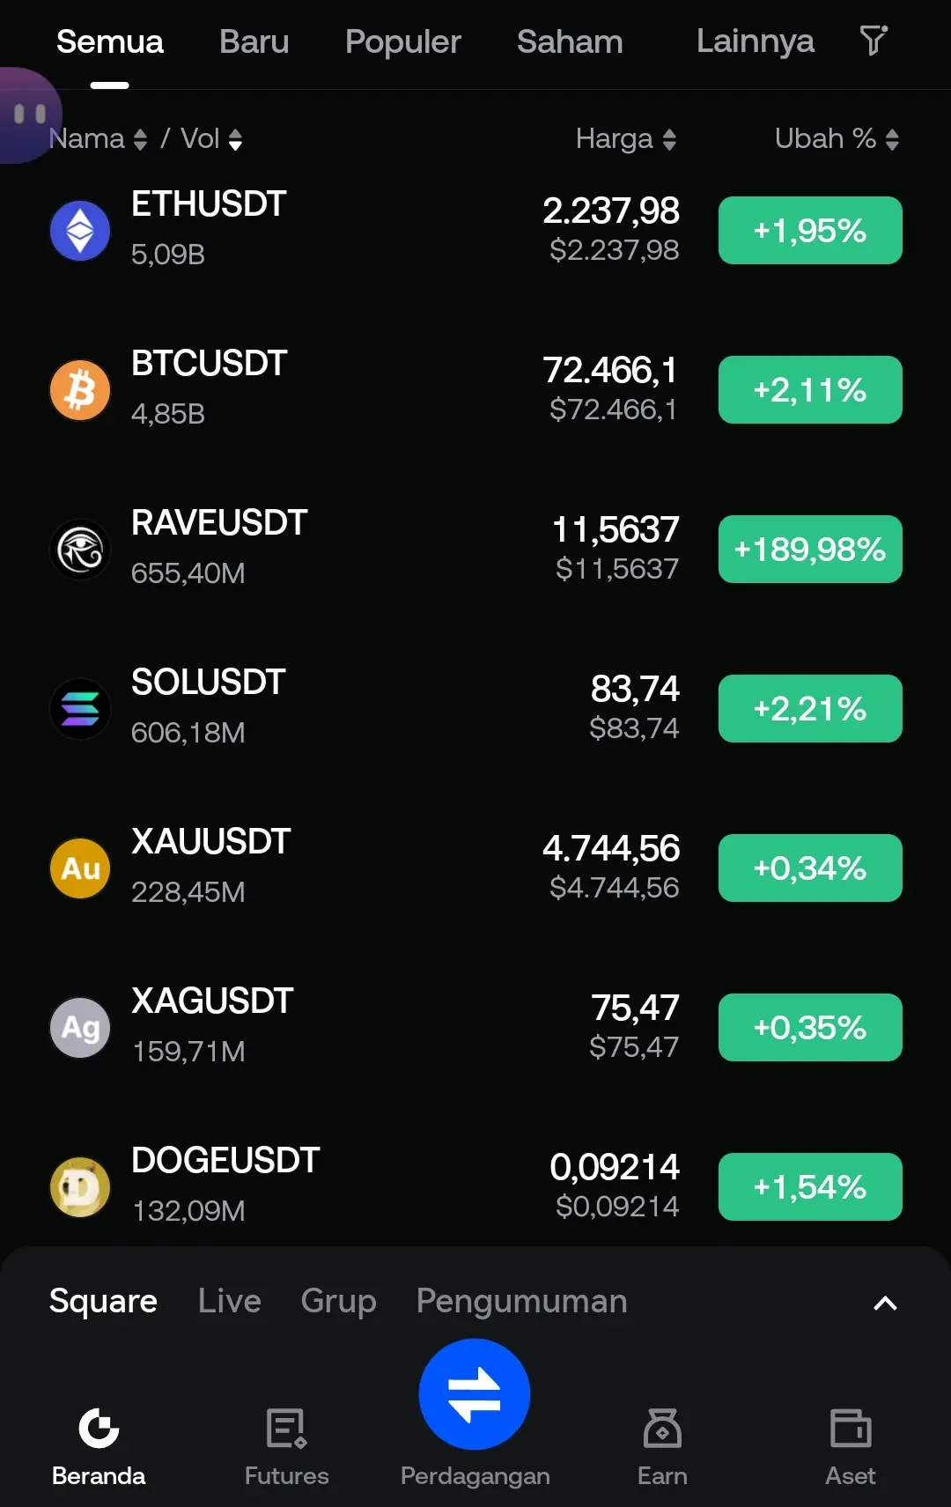Open the Futures nav icon
Image resolution: width=951 pixels, height=1507 pixels.
point(287,1428)
